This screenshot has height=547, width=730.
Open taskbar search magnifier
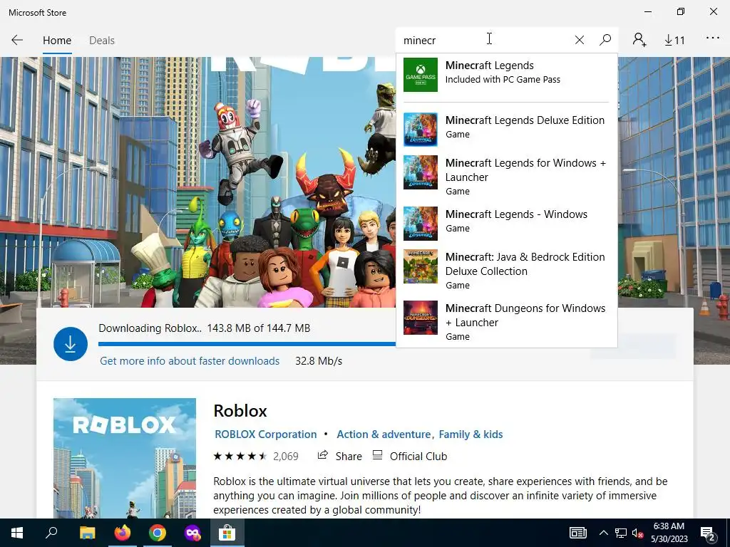coord(51,533)
